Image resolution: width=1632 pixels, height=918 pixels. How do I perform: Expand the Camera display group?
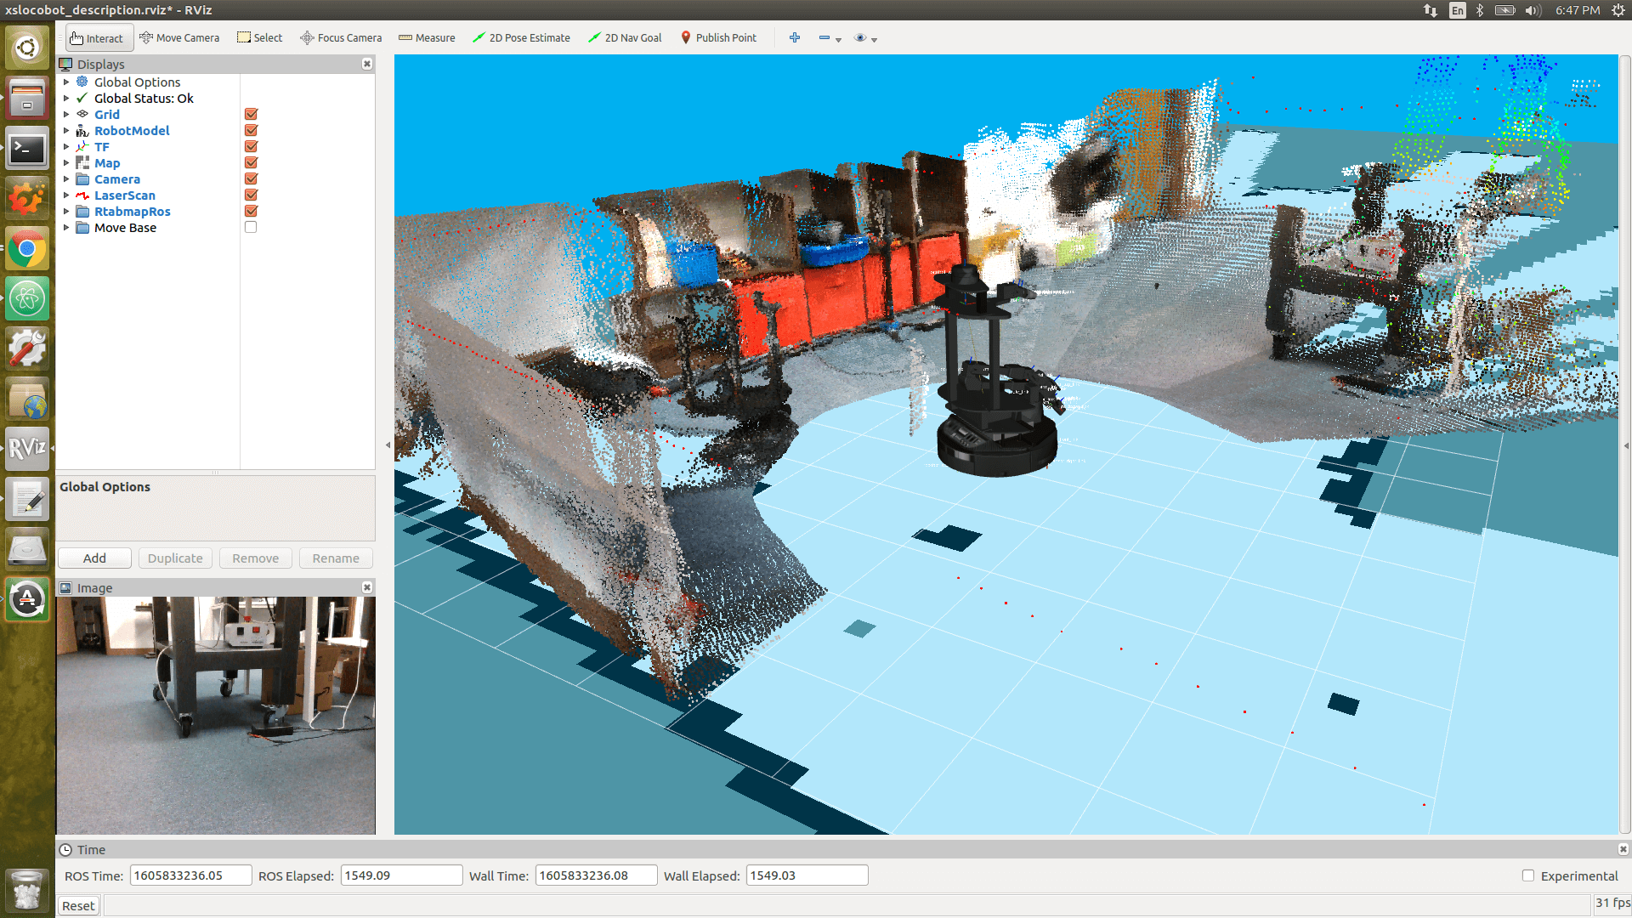[66, 178]
